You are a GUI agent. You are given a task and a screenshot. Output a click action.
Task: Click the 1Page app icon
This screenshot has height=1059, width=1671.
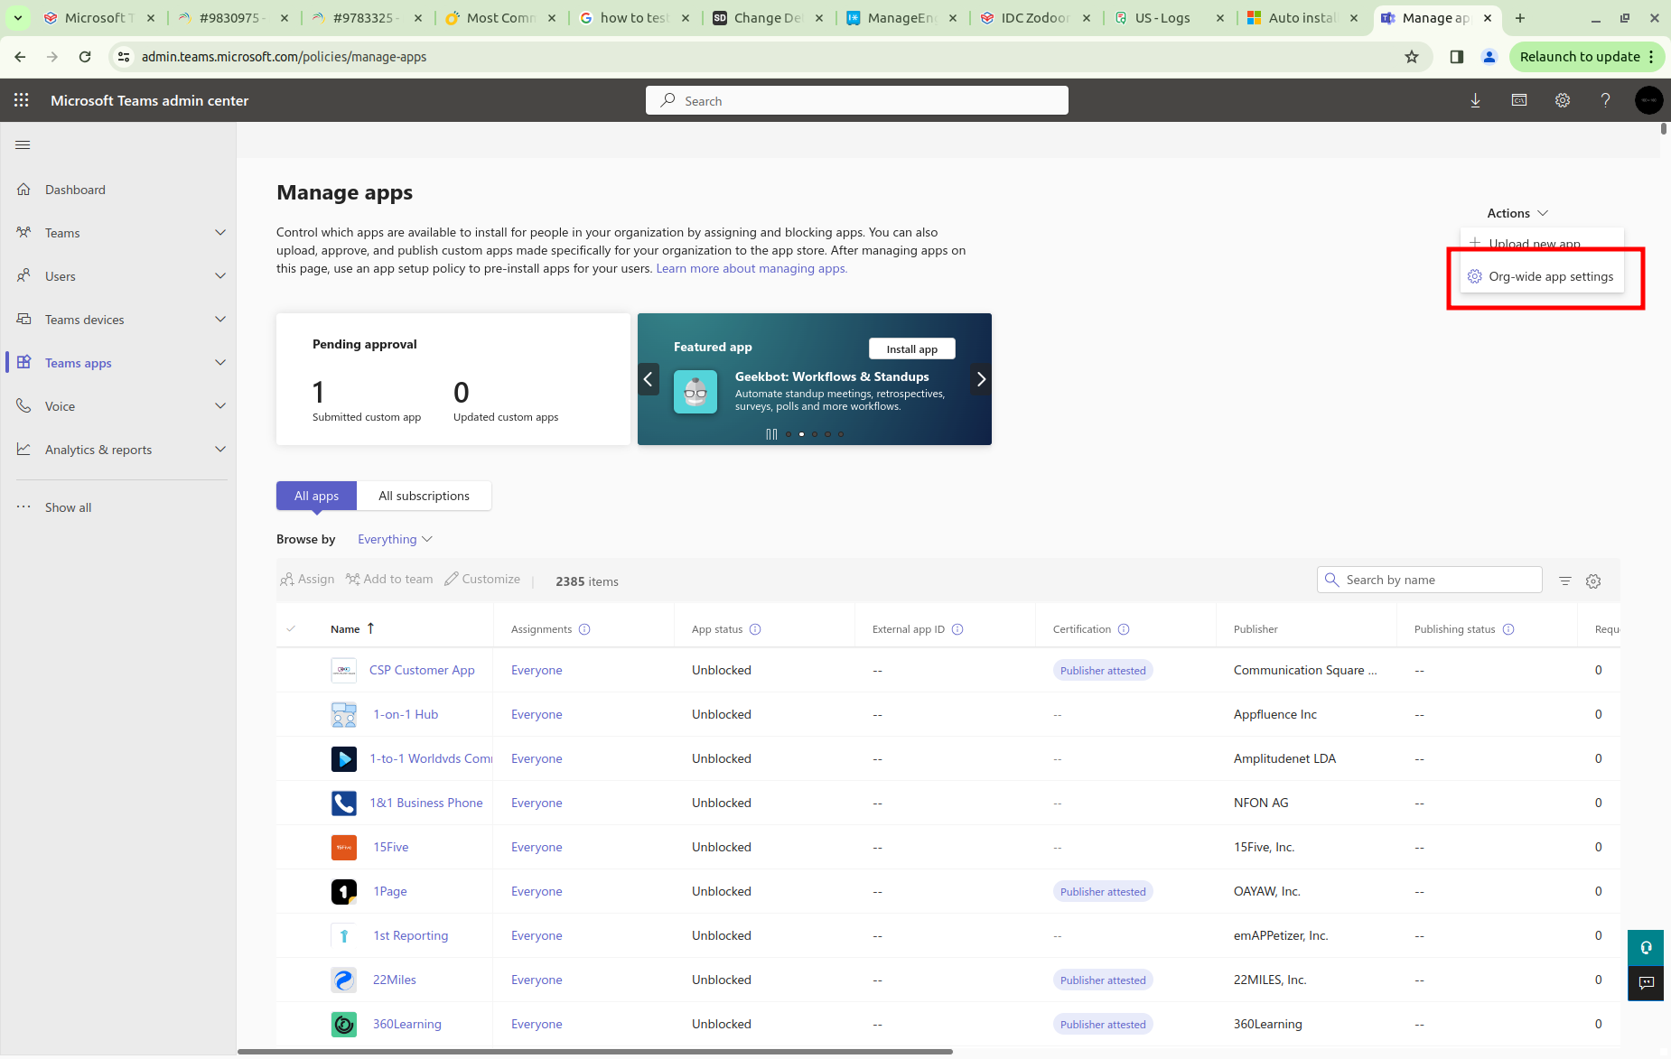coord(344,891)
